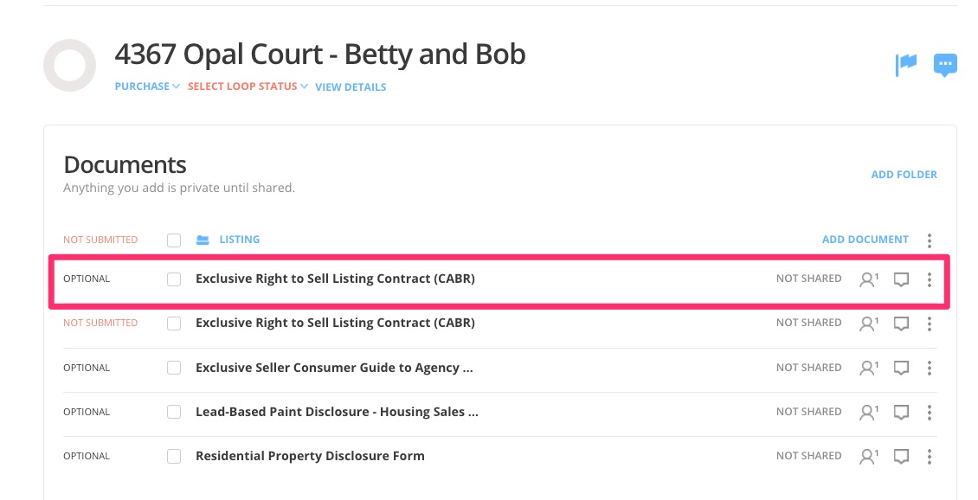Click the blue flag icon
This screenshot has height=500, width=978.
tap(905, 64)
